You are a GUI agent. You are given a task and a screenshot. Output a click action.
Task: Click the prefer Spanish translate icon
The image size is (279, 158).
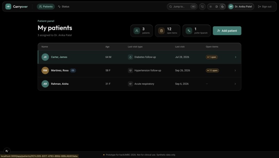(x=189, y=31)
